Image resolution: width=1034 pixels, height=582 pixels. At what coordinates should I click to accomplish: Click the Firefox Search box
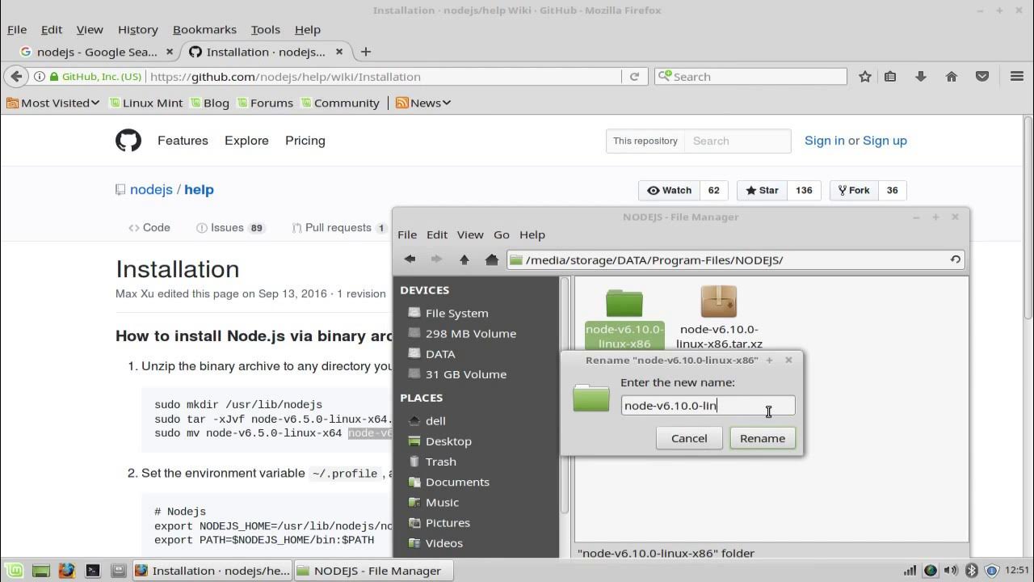coord(750,77)
